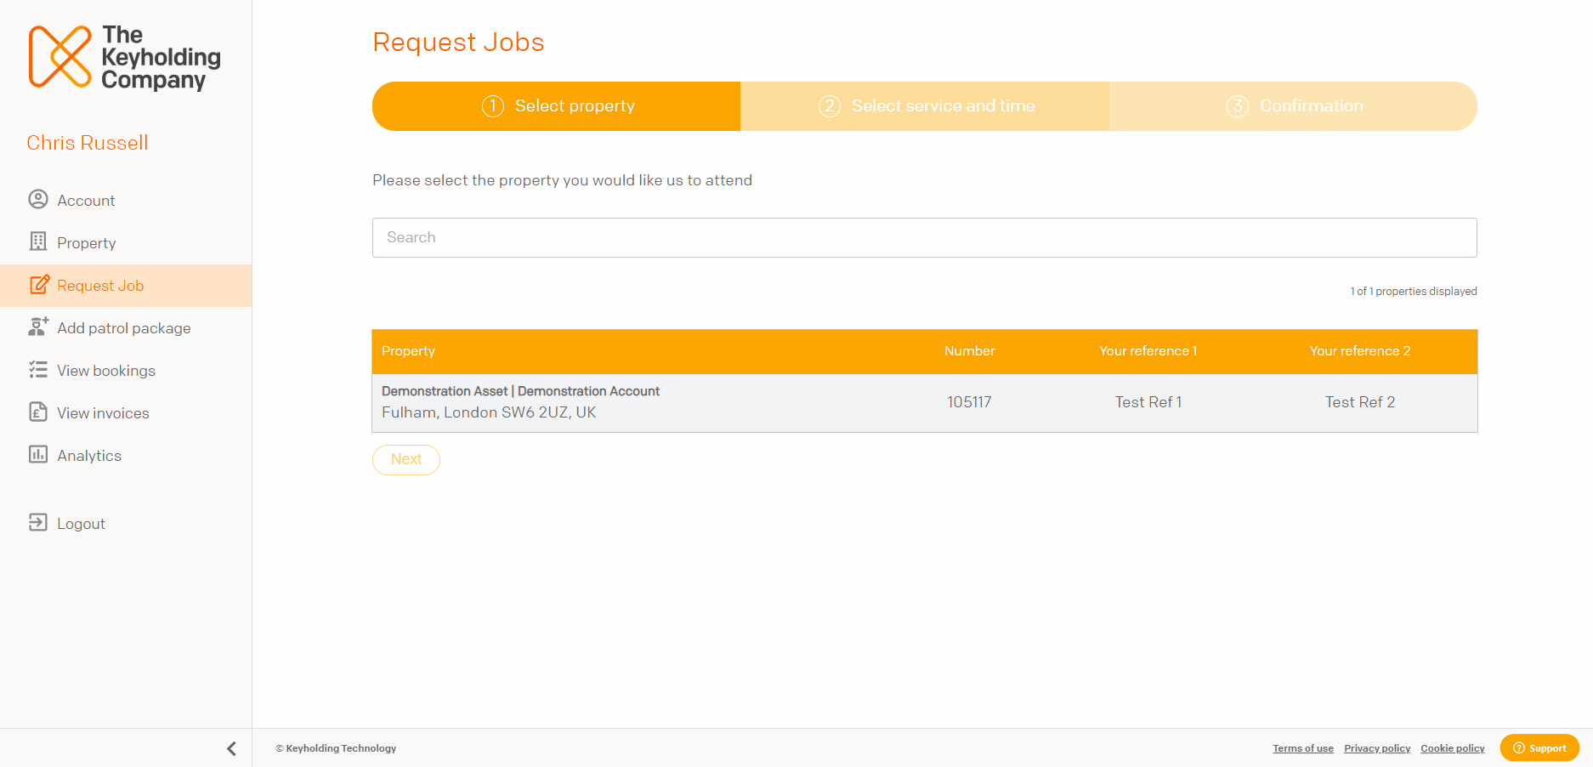Image resolution: width=1593 pixels, height=767 pixels.
Task: Click the Property building icon
Action: click(x=38, y=241)
